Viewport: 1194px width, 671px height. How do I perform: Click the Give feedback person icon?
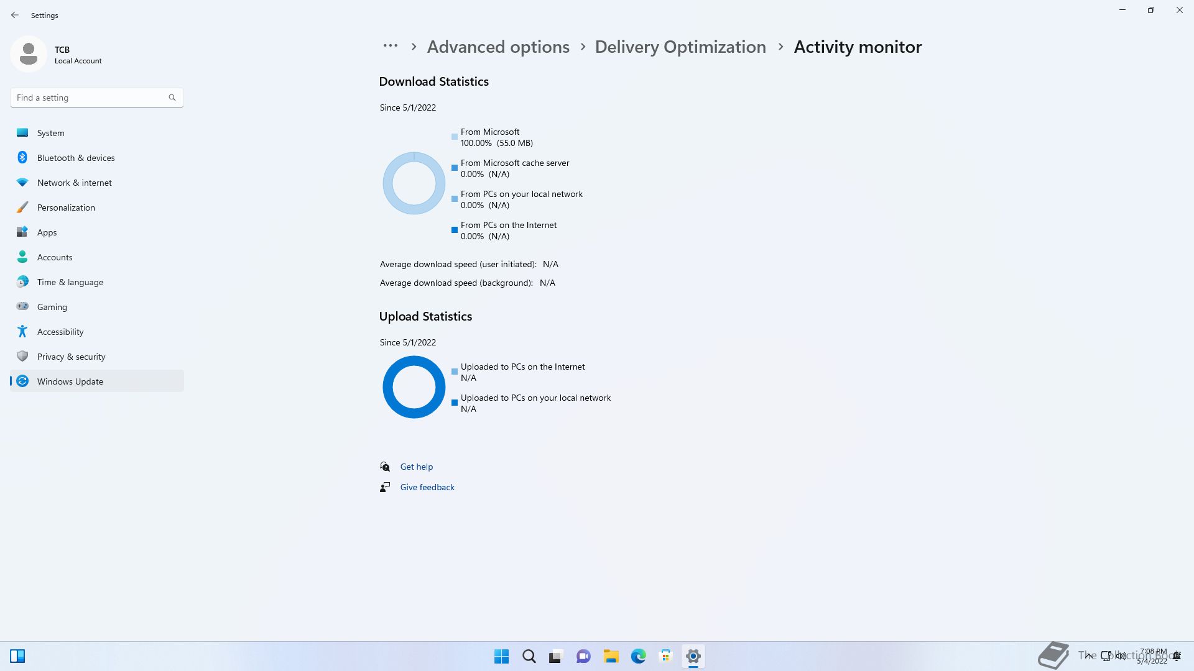385,487
